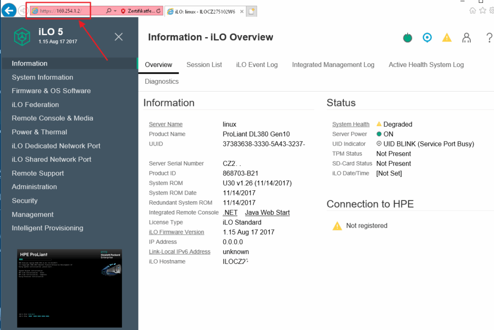Open the address bar dropdown arrow
The width and height of the screenshot is (494, 330).
(x=115, y=11)
